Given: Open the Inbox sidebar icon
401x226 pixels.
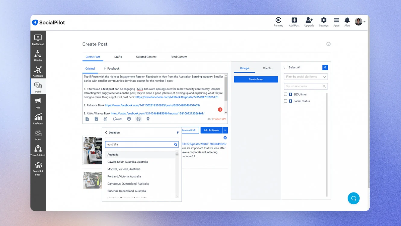Looking at the screenshot, I should click(x=38, y=135).
